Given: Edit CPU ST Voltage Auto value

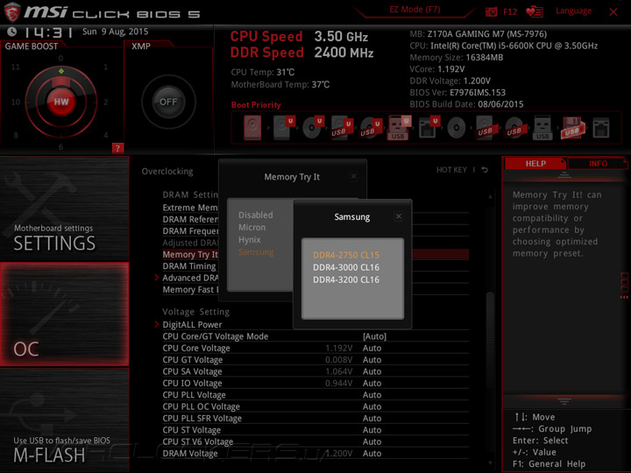Looking at the screenshot, I should coord(372,429).
